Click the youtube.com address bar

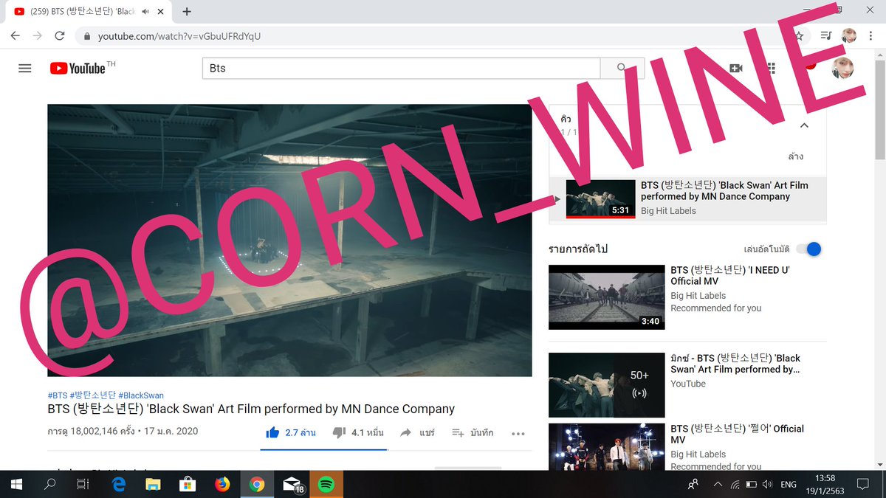[x=443, y=35]
